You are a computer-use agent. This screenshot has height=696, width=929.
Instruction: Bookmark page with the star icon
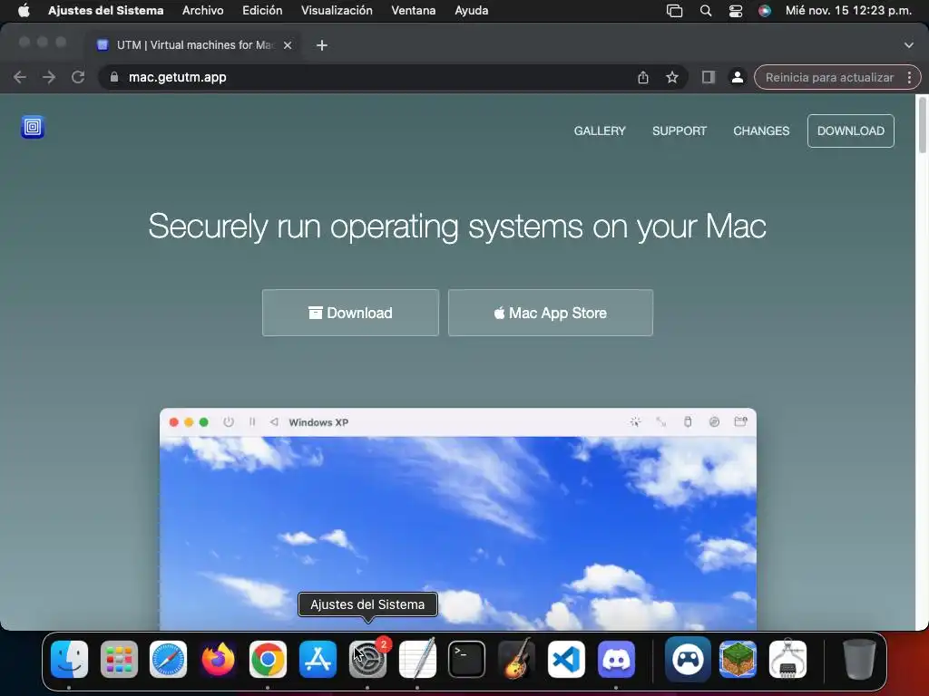pyautogui.click(x=672, y=77)
